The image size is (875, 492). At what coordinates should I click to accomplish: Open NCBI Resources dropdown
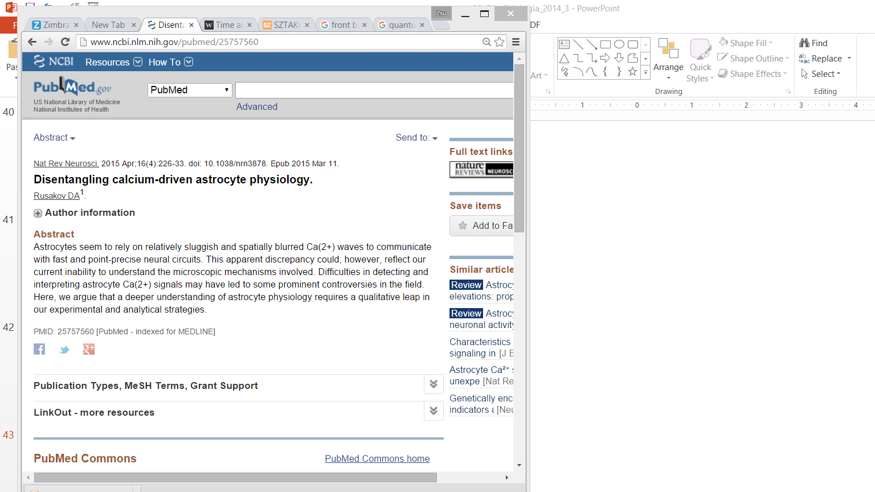[x=113, y=62]
